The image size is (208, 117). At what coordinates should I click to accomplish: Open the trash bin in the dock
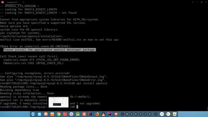pyautogui.click(x=175, y=114)
